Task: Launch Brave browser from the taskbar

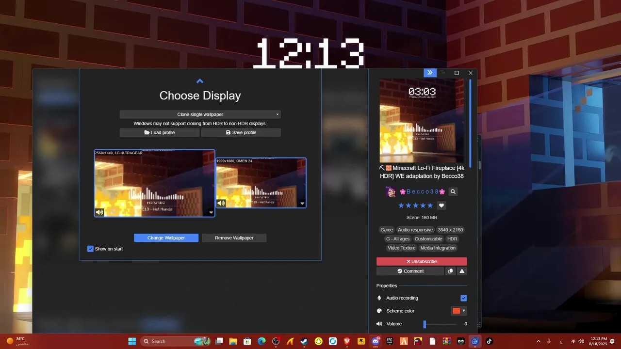Action: 347,341
